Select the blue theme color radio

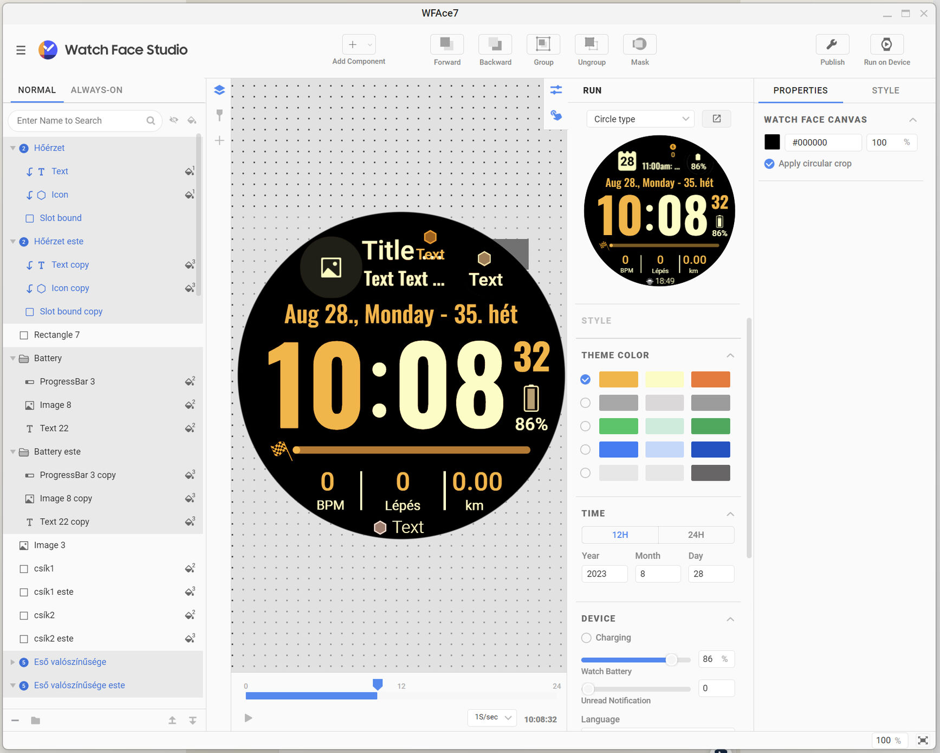click(585, 449)
